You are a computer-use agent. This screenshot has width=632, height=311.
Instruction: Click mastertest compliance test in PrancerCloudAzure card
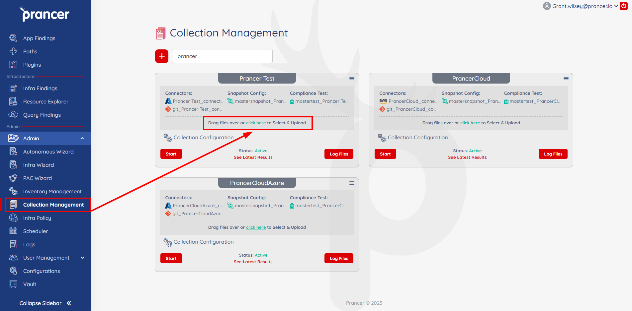coord(318,206)
